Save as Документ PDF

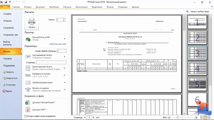click(39, 110)
